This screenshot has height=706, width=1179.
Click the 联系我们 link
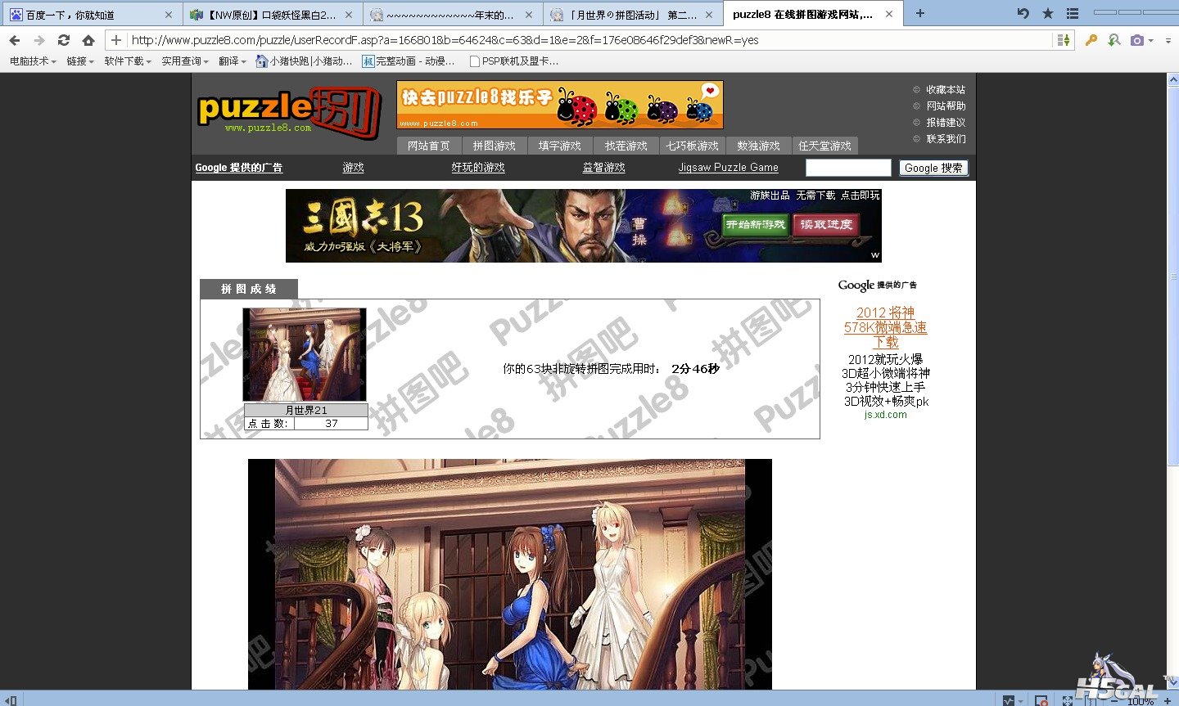point(946,139)
